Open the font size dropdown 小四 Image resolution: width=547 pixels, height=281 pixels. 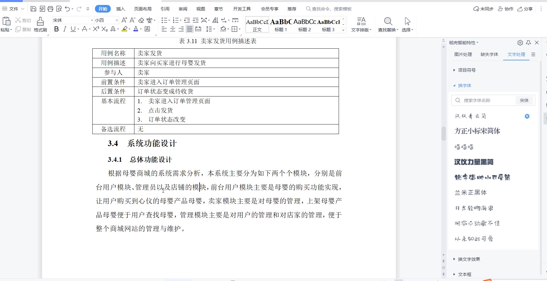click(117, 20)
